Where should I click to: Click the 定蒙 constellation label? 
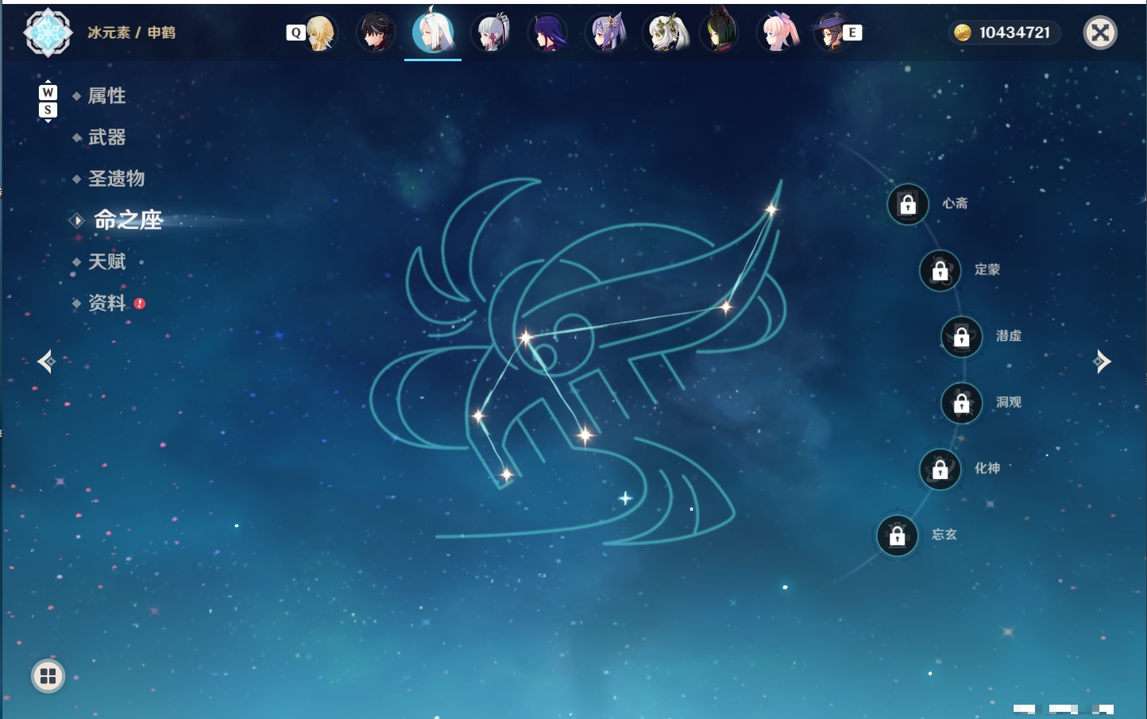(987, 269)
